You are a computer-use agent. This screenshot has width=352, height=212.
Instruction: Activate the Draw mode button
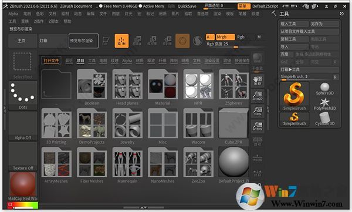pyautogui.click(x=121, y=41)
